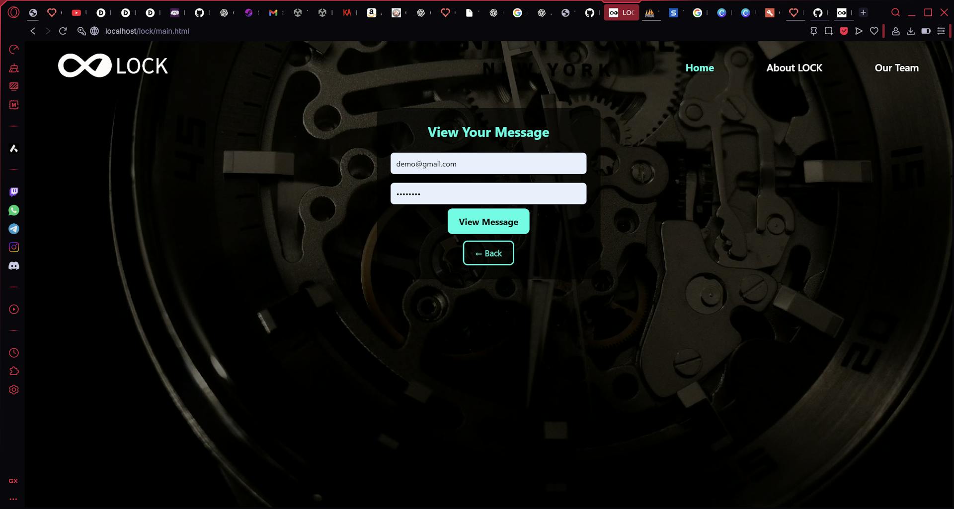Open the Easy Setup sliders icon

point(941,31)
